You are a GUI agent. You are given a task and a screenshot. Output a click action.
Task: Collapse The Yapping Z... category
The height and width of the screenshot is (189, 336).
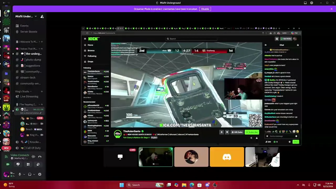pyautogui.click(x=28, y=104)
